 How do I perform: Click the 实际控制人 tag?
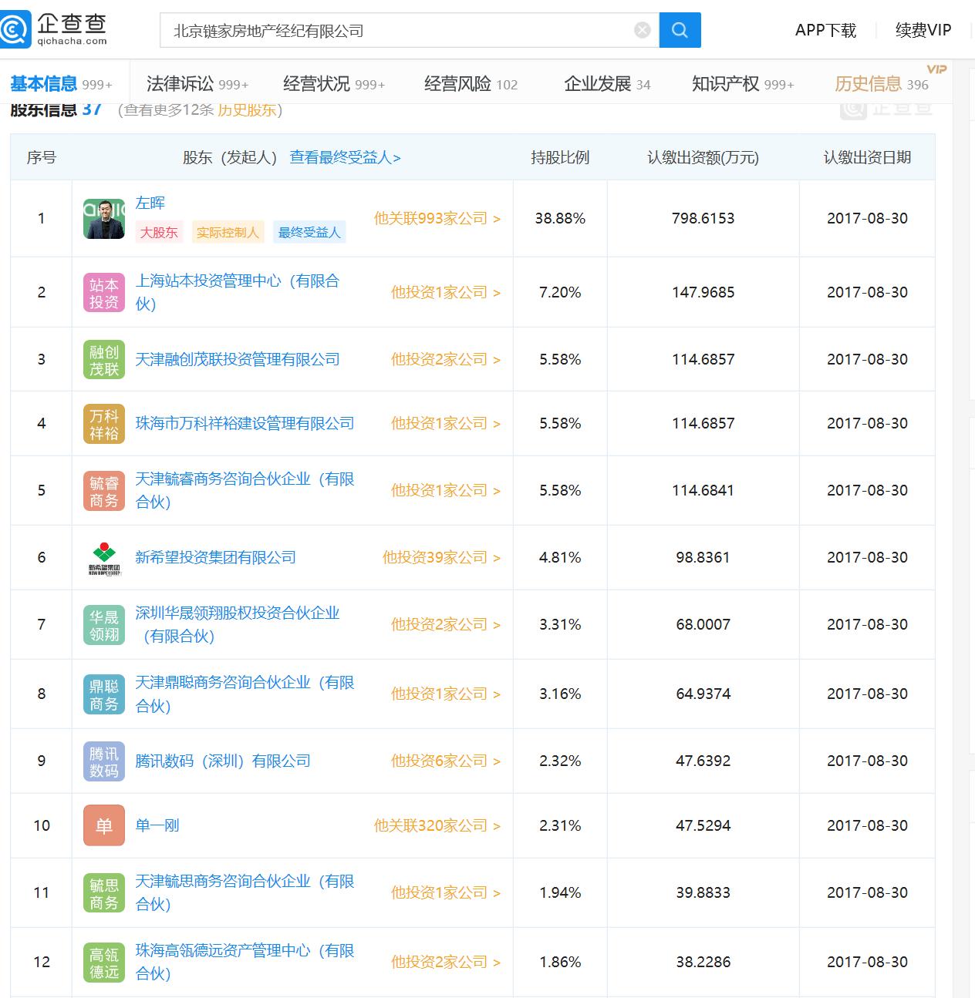point(228,232)
